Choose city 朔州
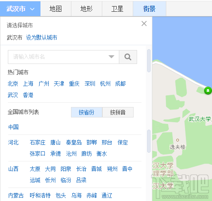212x201 pixels. click(112, 169)
